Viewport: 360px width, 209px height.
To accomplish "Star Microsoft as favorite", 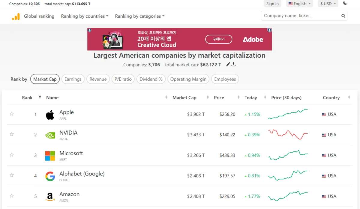I will tap(12, 155).
